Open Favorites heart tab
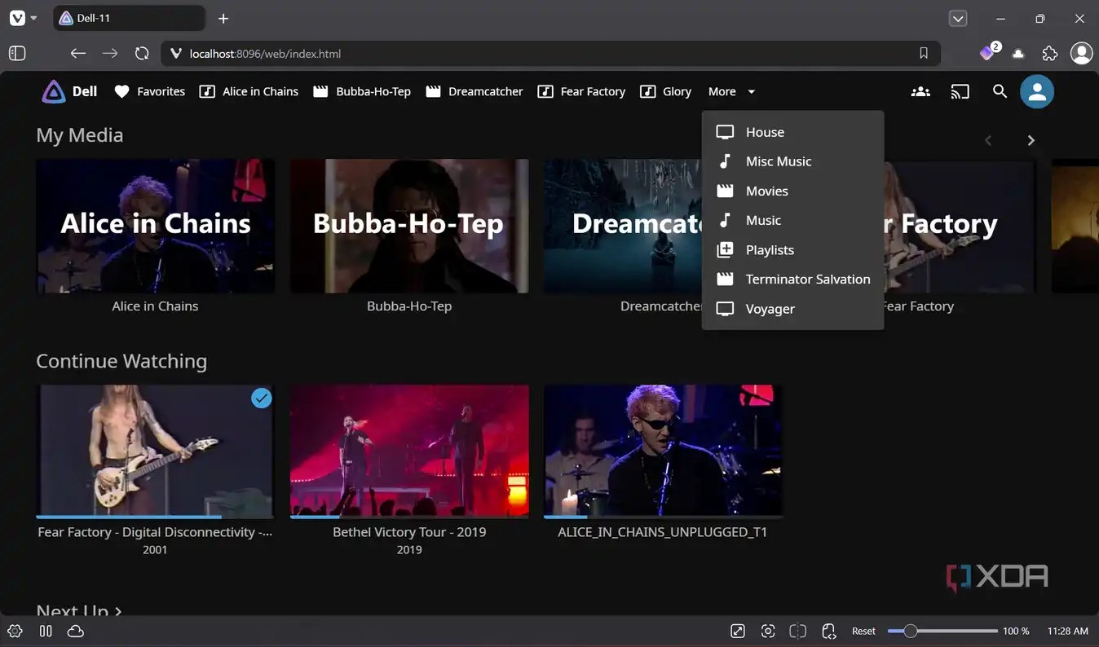This screenshot has width=1099, height=647. [x=149, y=91]
